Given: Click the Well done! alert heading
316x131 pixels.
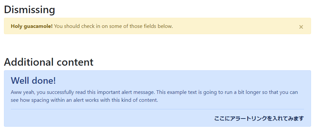Looking at the screenshot, I should pos(33,80).
